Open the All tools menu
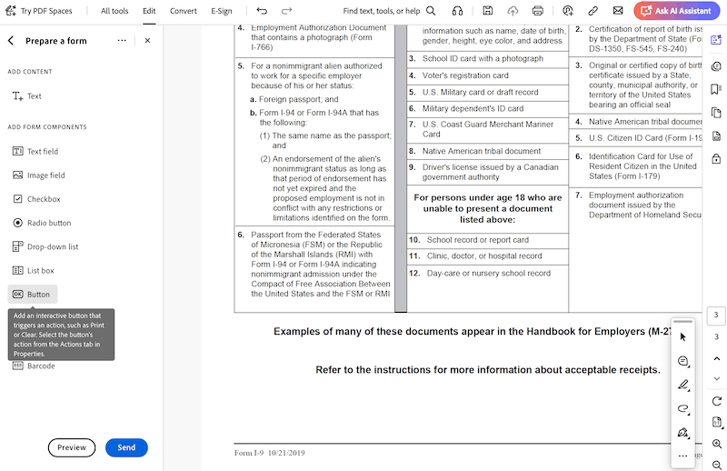 click(115, 11)
